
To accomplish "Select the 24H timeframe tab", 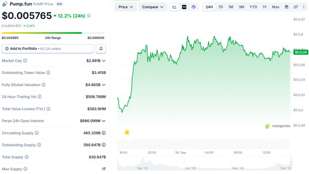I will pyautogui.click(x=209, y=7).
